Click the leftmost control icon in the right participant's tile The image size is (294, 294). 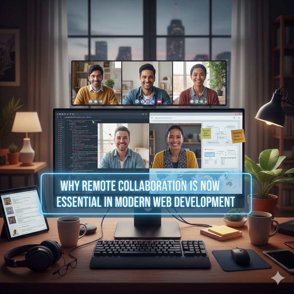pos(192,101)
